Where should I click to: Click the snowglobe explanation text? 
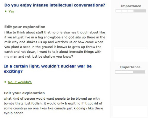(x=55, y=44)
